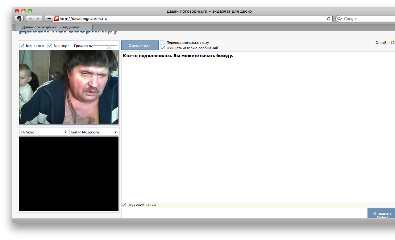Click the Громкость volume slider handle
Viewport: 395px width, 240px height.
coord(109,47)
